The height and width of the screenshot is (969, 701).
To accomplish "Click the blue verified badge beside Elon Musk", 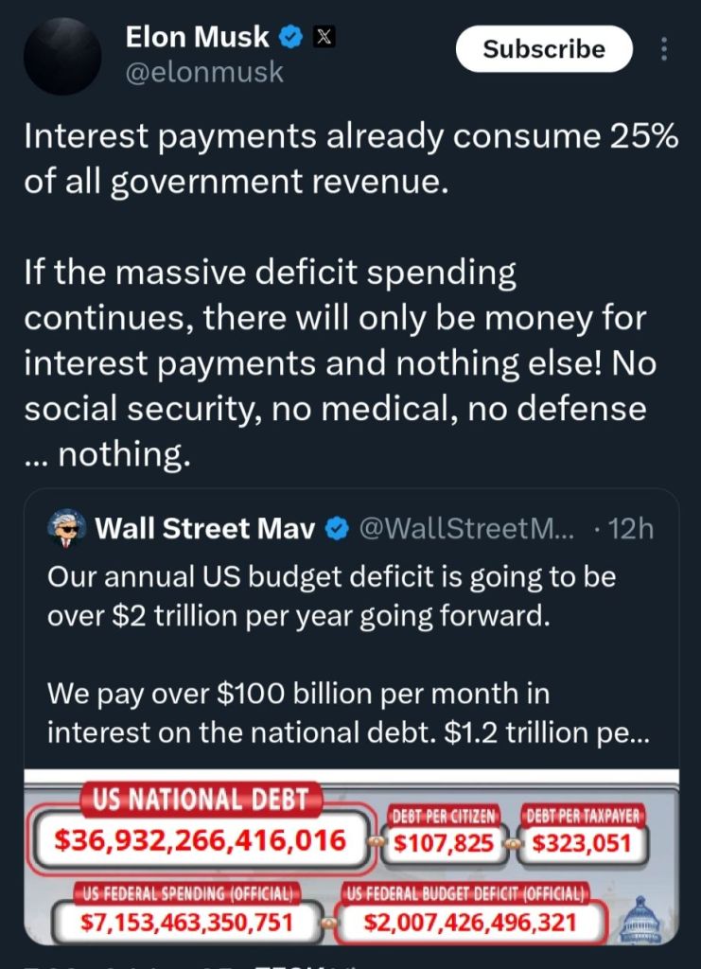I will [x=292, y=38].
